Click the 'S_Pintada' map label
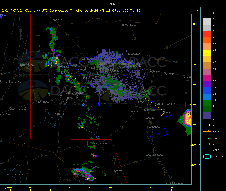Viewport: 226px width, 191px height. pos(67,73)
